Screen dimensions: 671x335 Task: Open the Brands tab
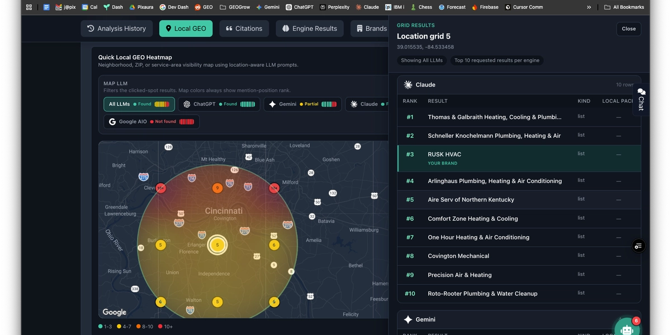pos(370,28)
